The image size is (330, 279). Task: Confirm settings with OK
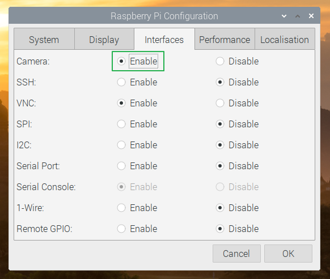click(288, 254)
